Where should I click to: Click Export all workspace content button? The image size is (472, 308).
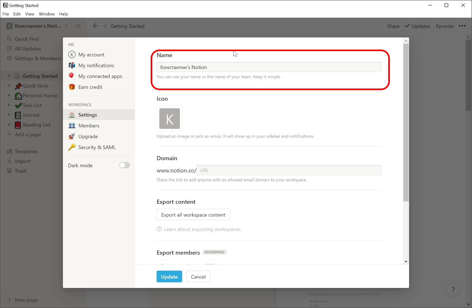pyautogui.click(x=193, y=215)
